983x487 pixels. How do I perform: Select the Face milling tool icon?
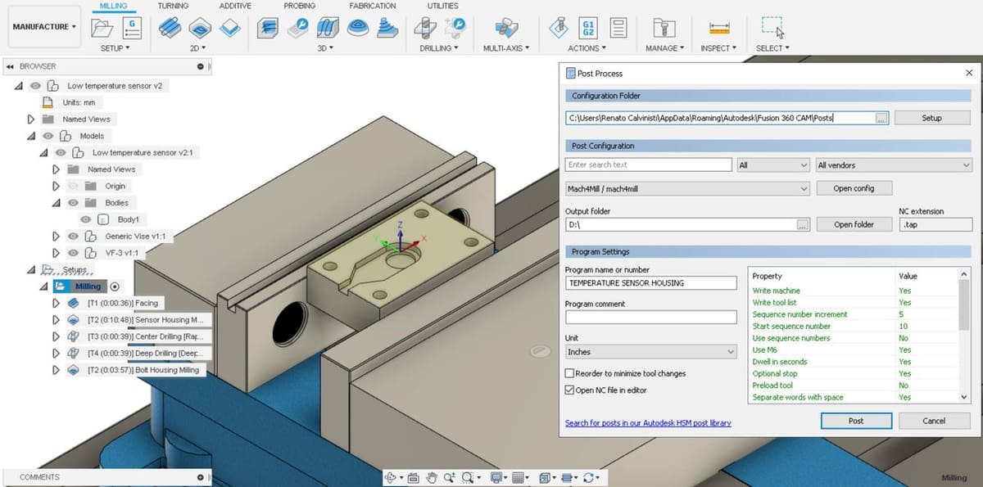[x=230, y=28]
